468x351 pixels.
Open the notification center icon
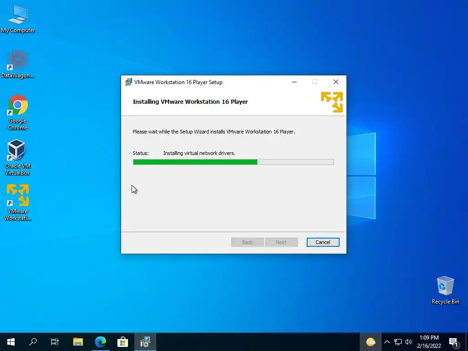454,342
